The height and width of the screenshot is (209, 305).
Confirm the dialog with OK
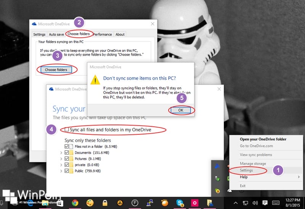click(x=181, y=110)
